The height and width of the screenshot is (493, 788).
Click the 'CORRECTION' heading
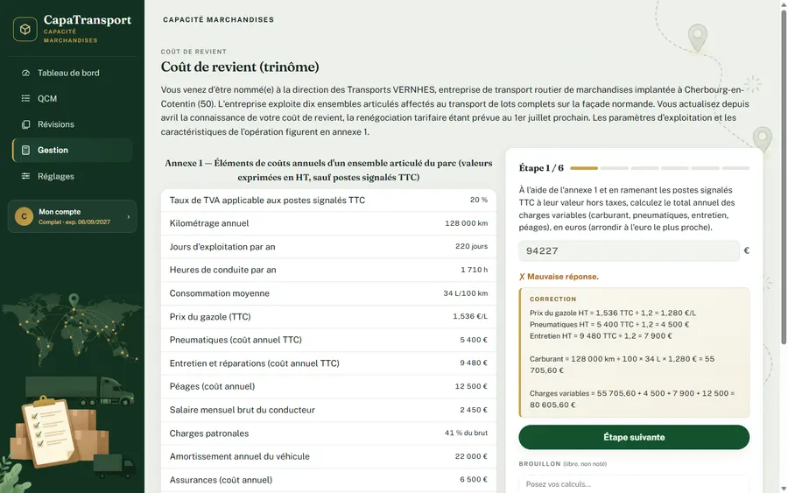[552, 299]
